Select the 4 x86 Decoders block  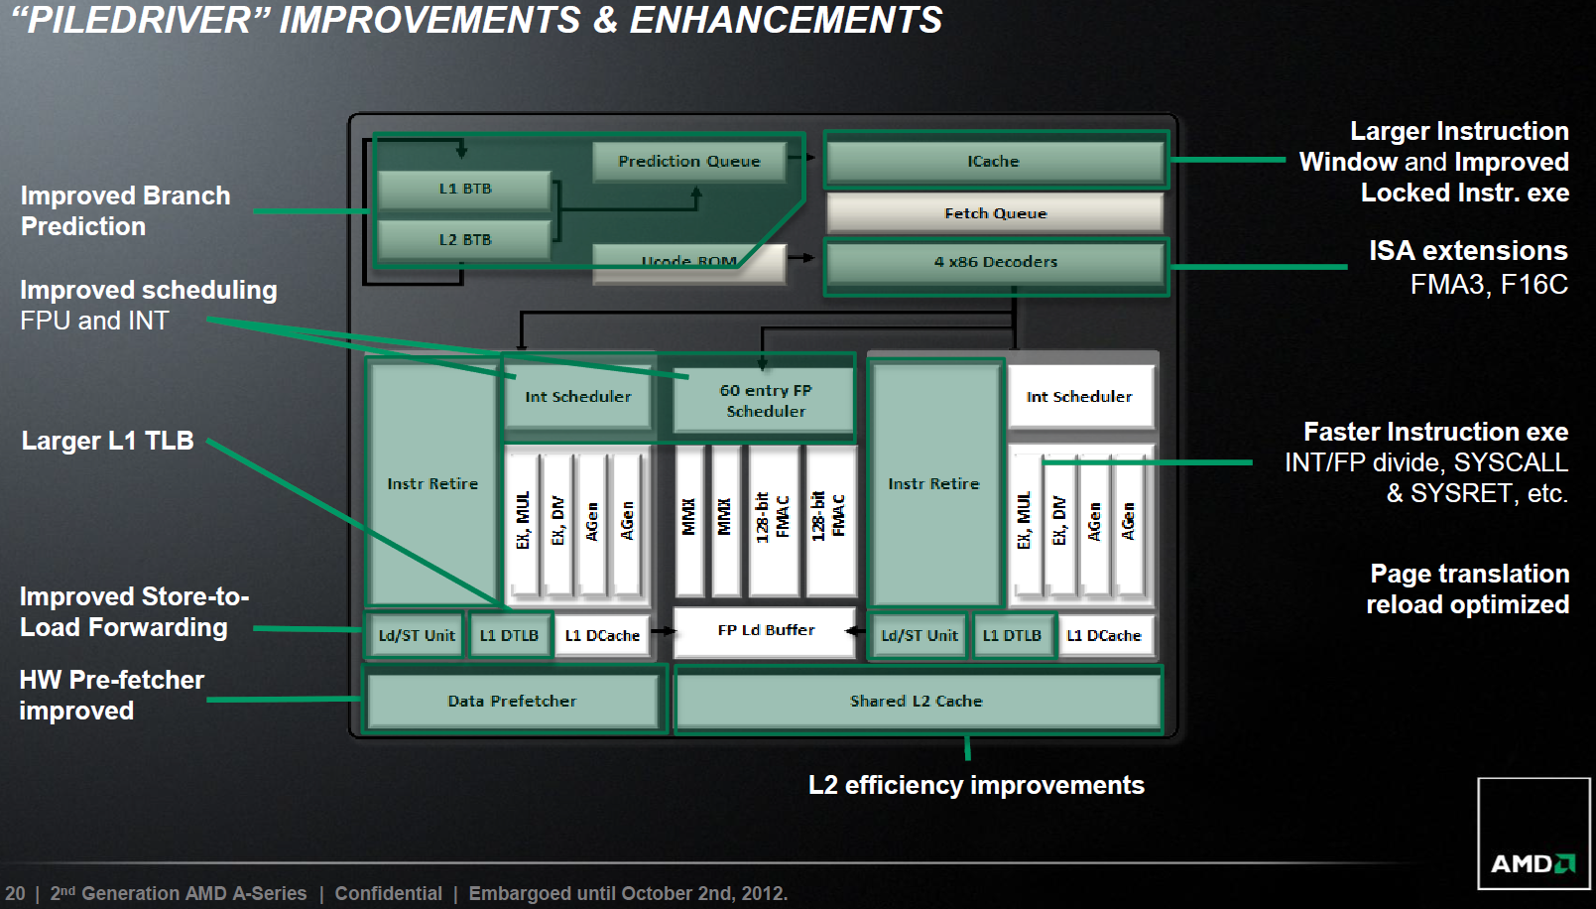pos(995,262)
